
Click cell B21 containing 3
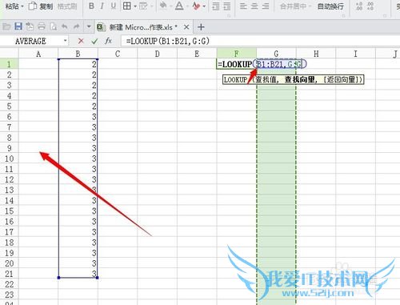[x=78, y=274]
